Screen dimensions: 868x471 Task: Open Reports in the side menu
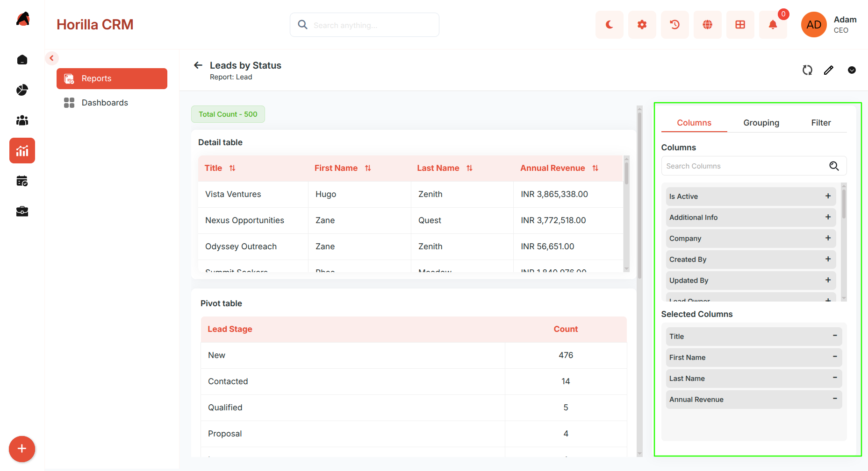(x=112, y=78)
